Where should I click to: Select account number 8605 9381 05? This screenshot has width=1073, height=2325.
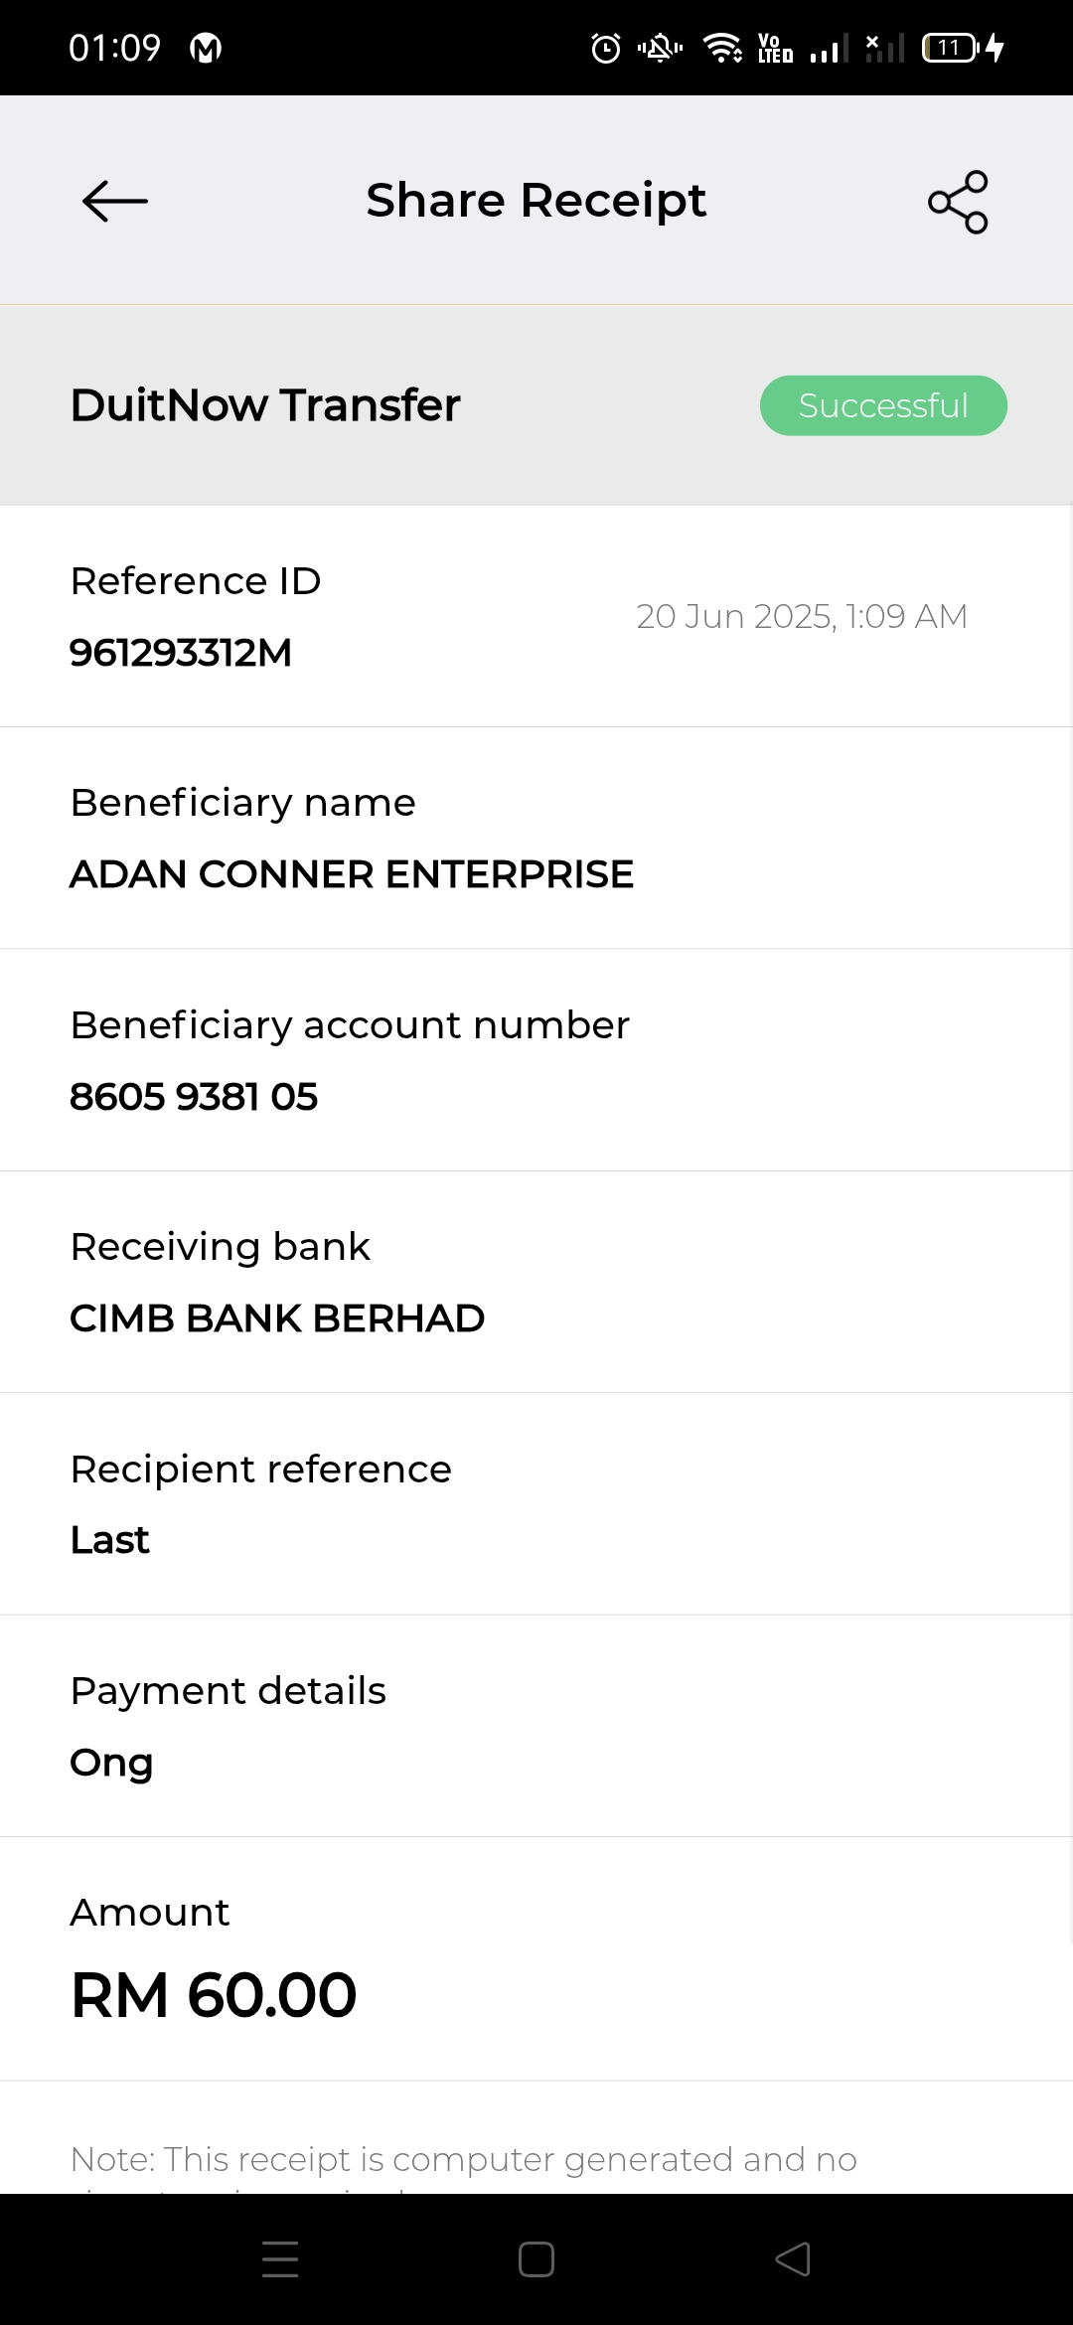pos(194,1097)
